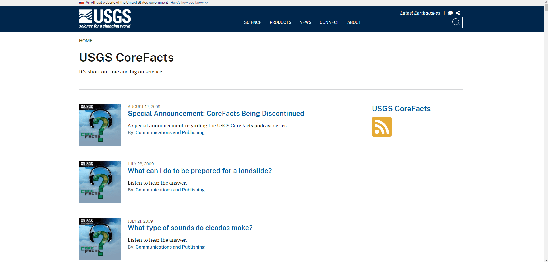548x262 pixels.
Task: Open the cicadas sounds episode title
Action: [x=190, y=228]
